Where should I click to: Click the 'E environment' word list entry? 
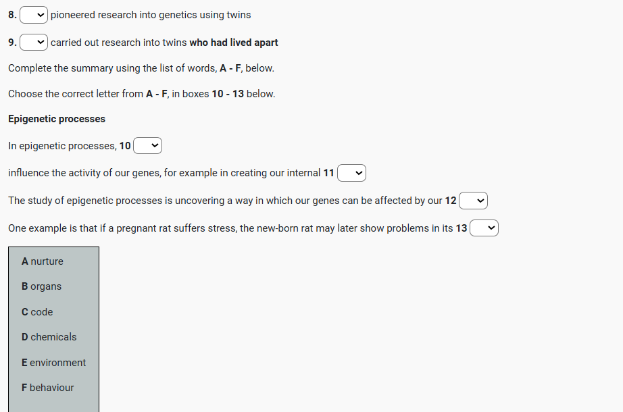coord(53,363)
